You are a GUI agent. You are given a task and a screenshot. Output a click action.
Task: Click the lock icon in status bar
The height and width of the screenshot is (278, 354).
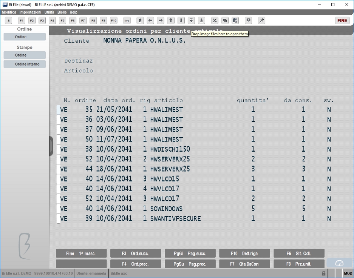coord(323,273)
